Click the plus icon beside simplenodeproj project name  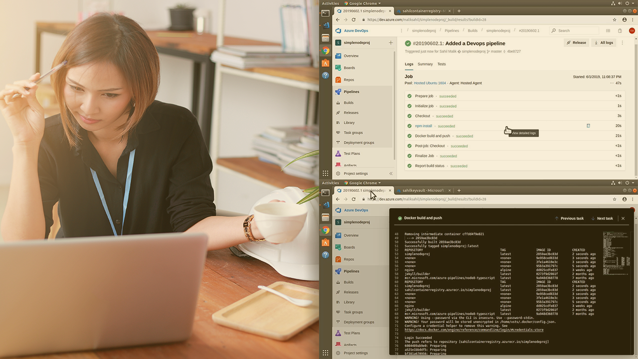coord(391,43)
